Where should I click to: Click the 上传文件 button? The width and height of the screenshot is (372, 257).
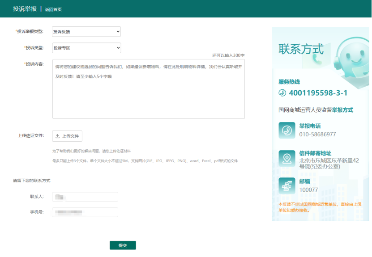click(67, 136)
